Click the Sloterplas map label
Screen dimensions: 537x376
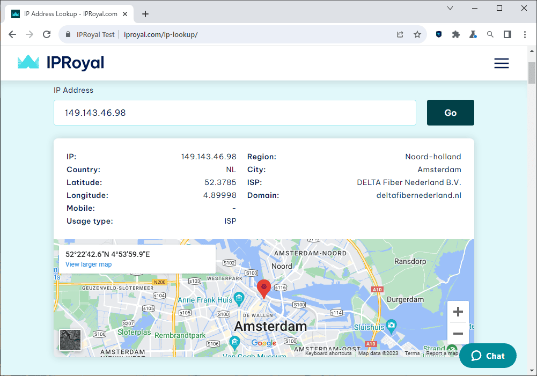coord(134,332)
